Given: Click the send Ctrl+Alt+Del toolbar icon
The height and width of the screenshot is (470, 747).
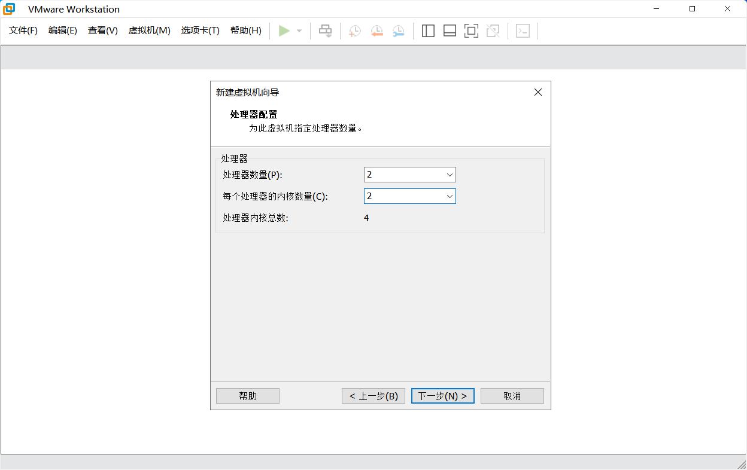Looking at the screenshot, I should pyautogui.click(x=325, y=31).
